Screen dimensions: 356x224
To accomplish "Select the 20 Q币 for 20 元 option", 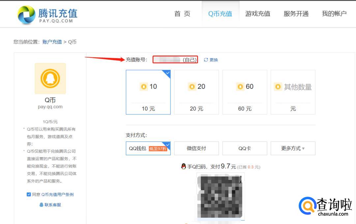I will click(196, 92).
